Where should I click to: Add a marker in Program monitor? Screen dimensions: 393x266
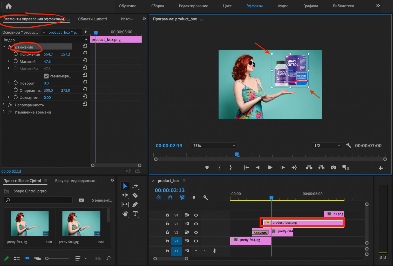[x=207, y=168]
